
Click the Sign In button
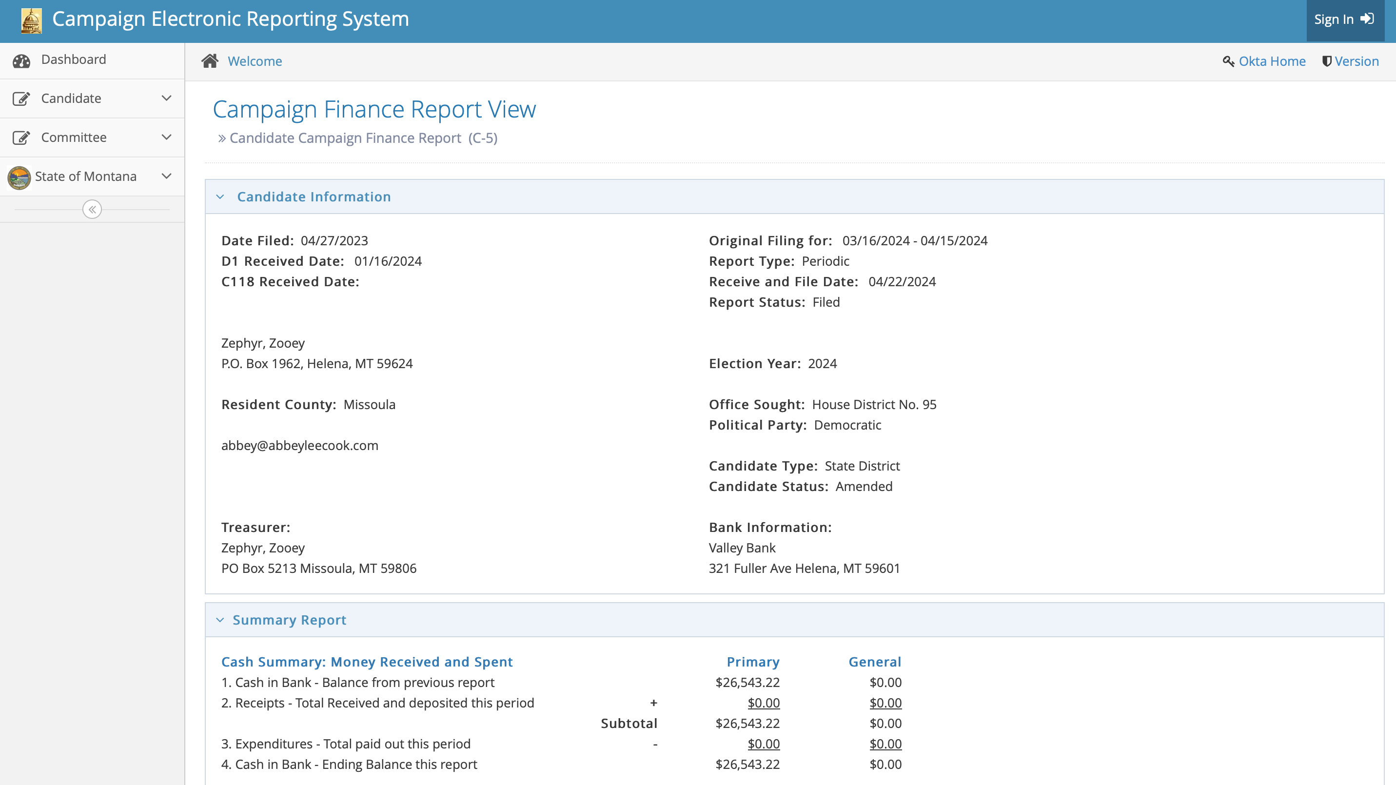(1344, 20)
